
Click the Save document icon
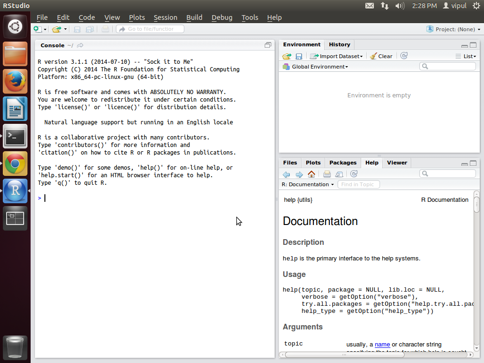77,29
